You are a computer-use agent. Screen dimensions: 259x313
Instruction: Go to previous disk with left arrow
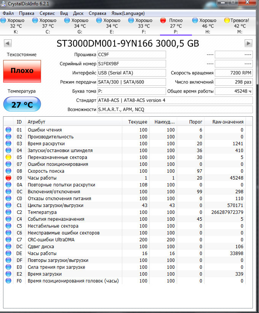8,43
